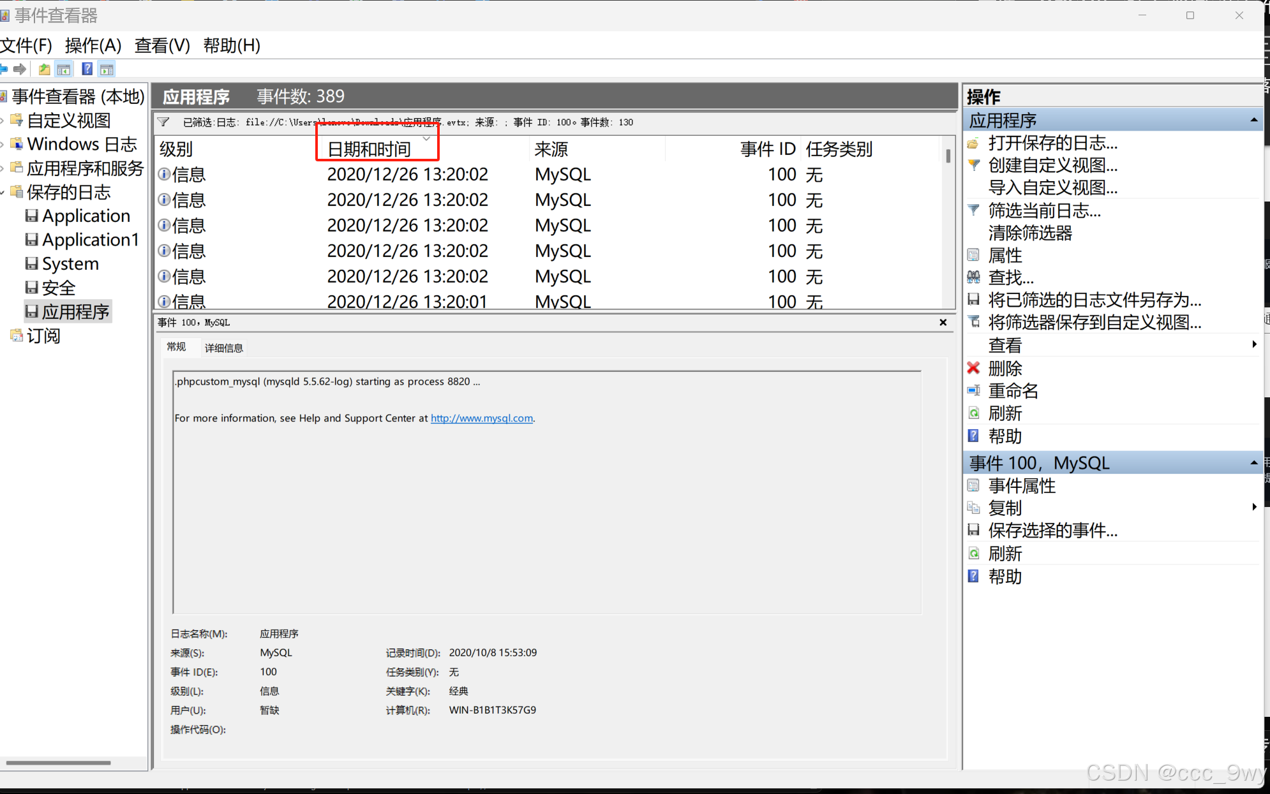Screen dimensions: 1270x794
Task: Click the red Delete X icon
Action: (973, 368)
